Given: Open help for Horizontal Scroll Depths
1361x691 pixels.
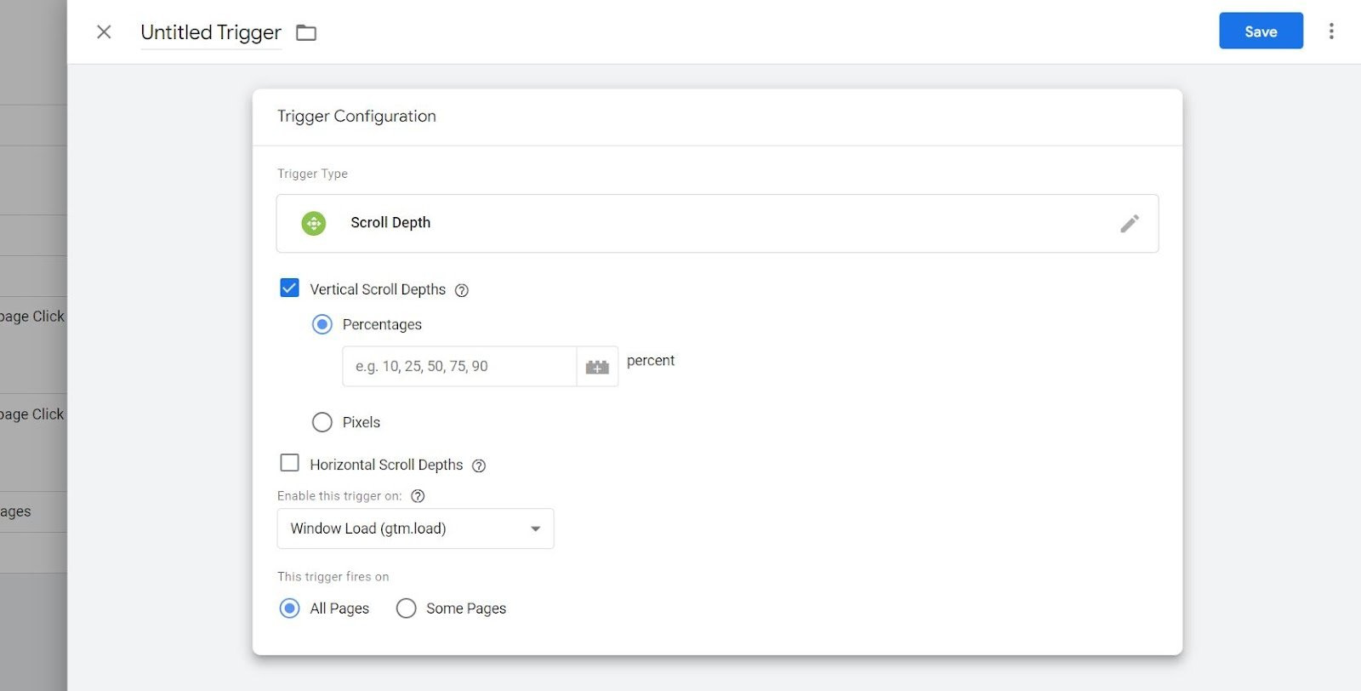Looking at the screenshot, I should pos(479,465).
